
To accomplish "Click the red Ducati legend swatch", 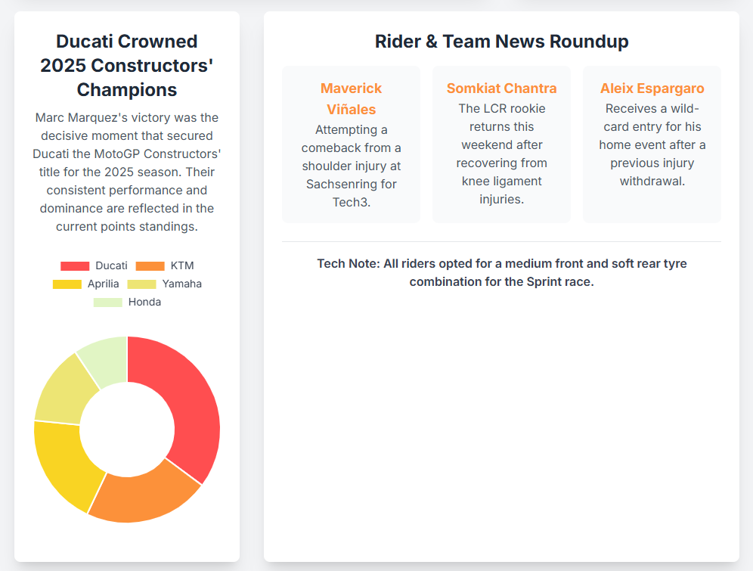I will click(x=75, y=265).
